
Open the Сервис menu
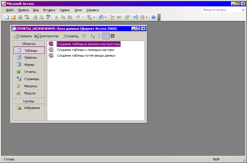[x=65, y=10]
